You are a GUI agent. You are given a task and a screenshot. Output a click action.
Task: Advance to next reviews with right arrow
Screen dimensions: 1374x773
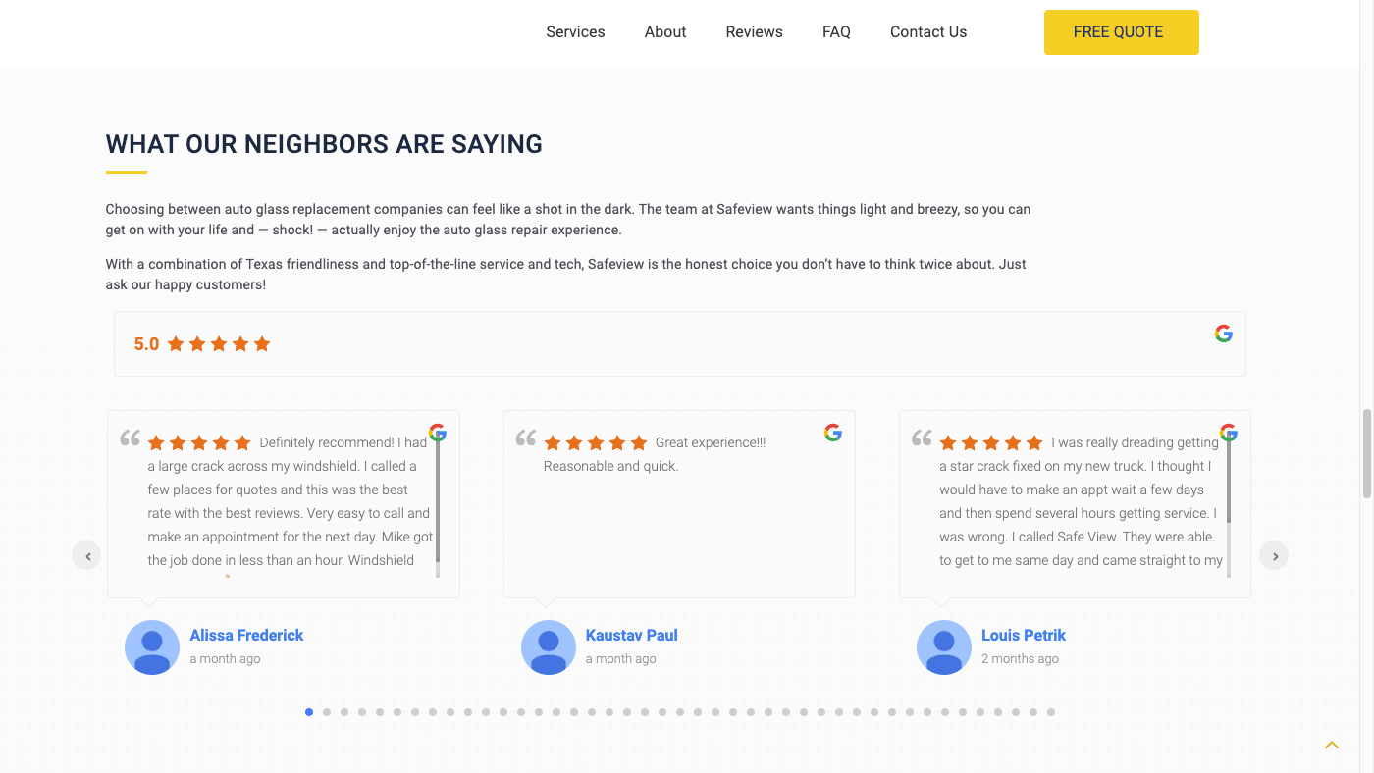click(x=1274, y=556)
